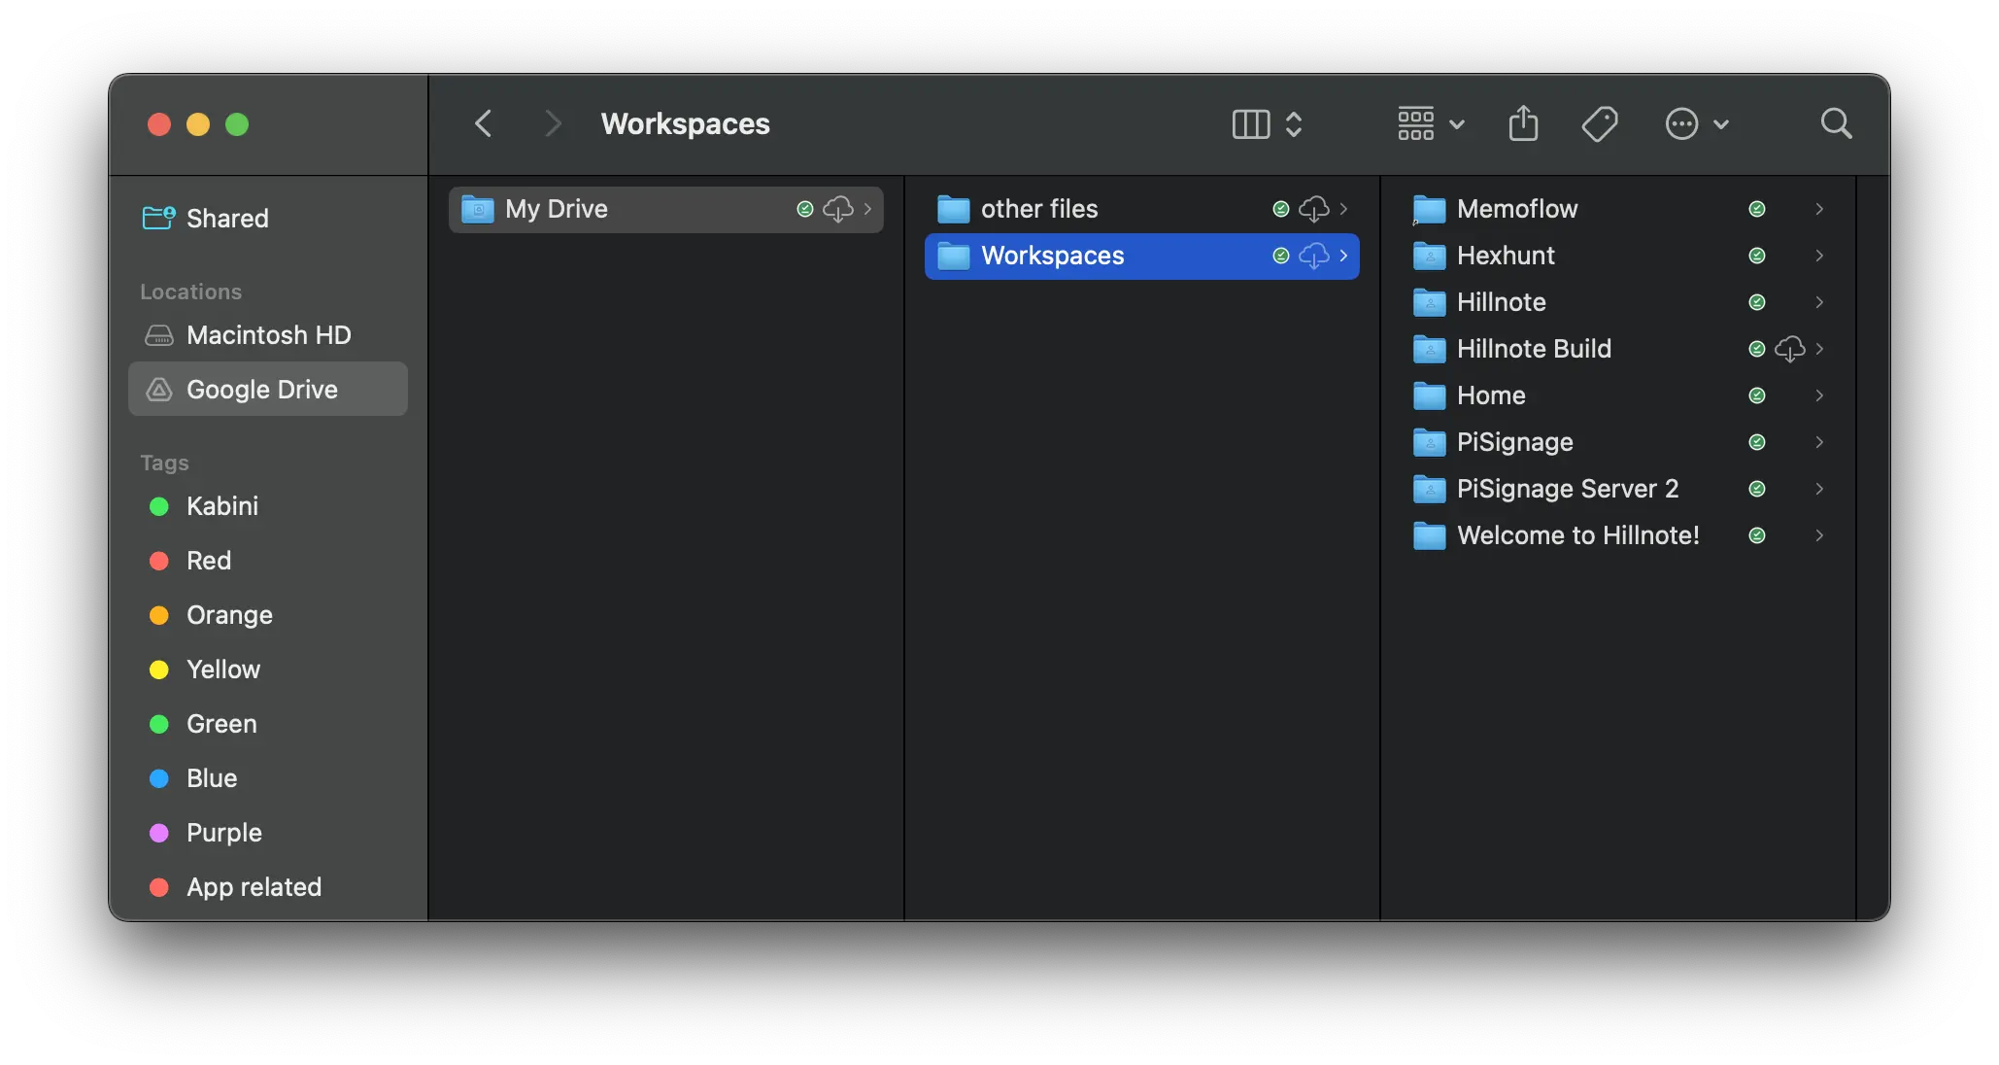Click column view switcher icon
Screen dimensions: 1999x1065
(1251, 124)
